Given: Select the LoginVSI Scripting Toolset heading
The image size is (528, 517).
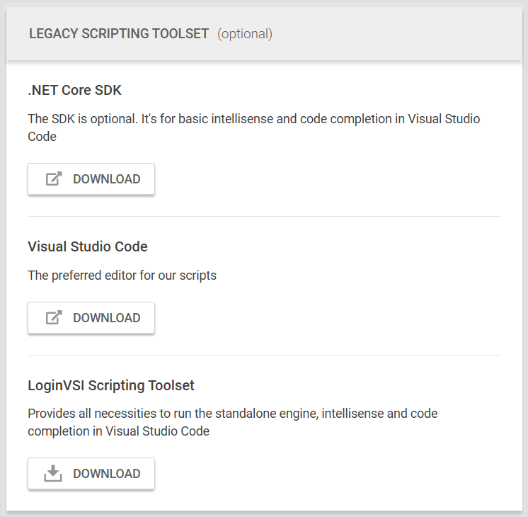Looking at the screenshot, I should point(111,385).
